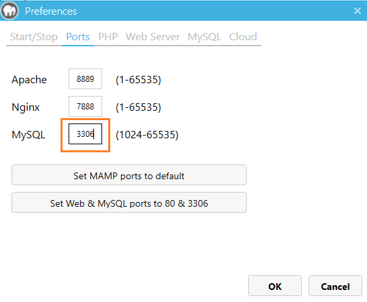Close the Preferences dialog with X
This screenshot has height=302, width=367.
tap(358, 11)
